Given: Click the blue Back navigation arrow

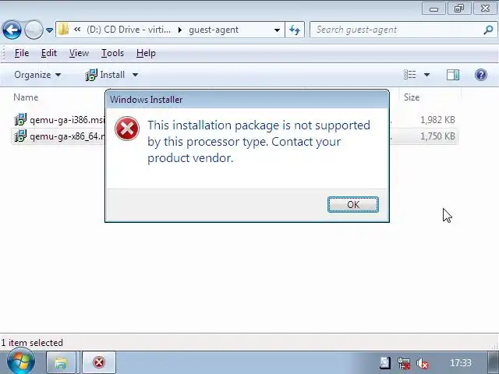Looking at the screenshot, I should [x=12, y=30].
